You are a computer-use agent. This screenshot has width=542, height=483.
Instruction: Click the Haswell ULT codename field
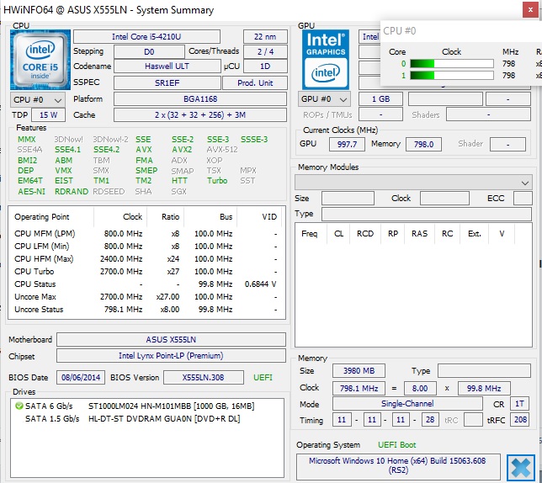click(167, 66)
